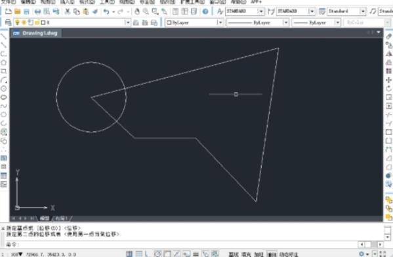Expand the drawing tabs list arrow
Viewport: 393px width, 257px height.
click(x=379, y=32)
